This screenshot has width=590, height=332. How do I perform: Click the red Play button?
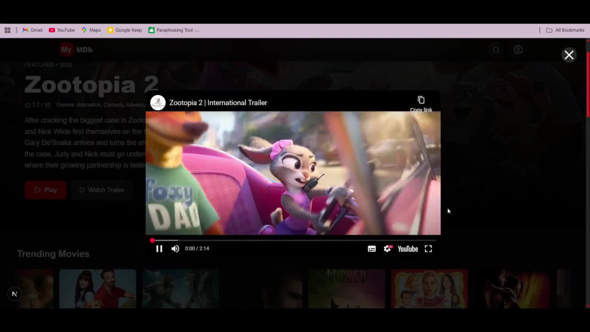(x=45, y=190)
